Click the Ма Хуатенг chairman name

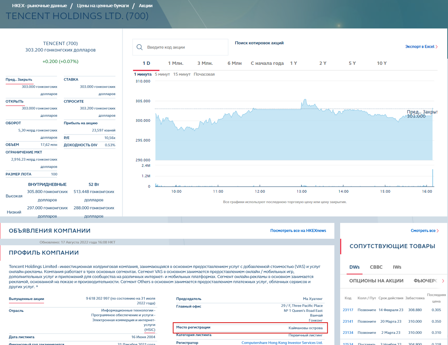coord(313,299)
